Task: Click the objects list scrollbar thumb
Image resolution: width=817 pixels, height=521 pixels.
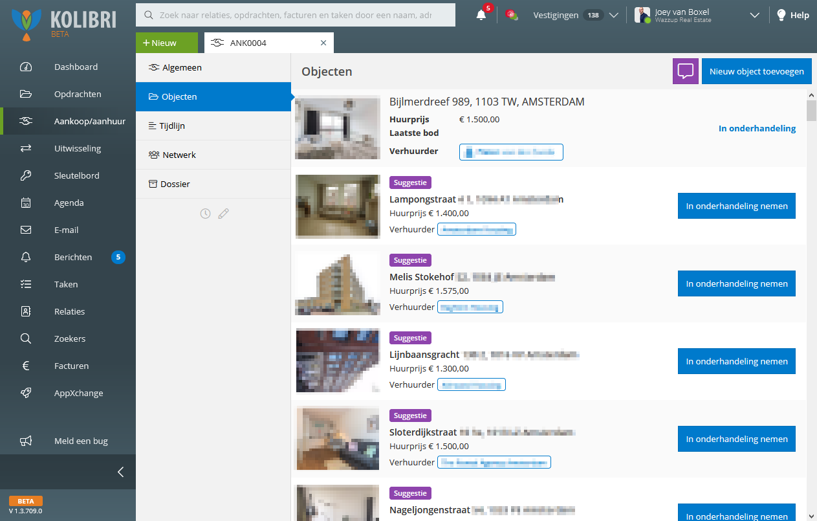Action: (811, 111)
